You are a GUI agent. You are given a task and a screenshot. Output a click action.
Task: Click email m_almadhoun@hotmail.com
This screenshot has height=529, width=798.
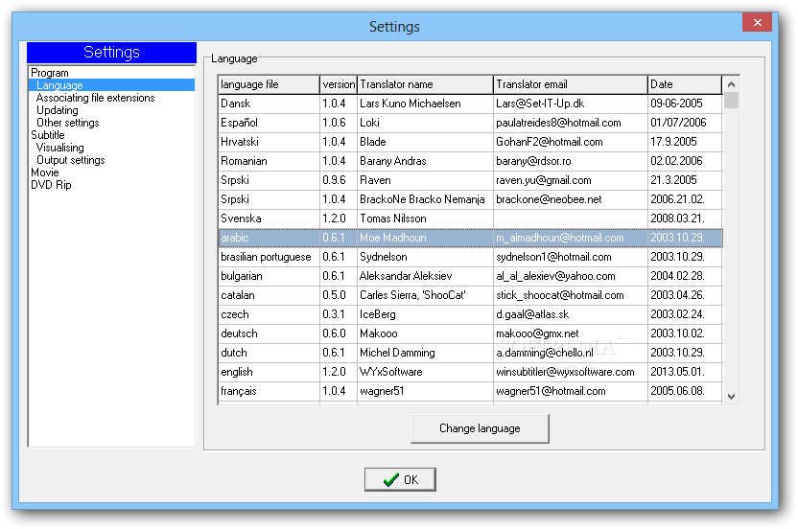[x=560, y=238]
